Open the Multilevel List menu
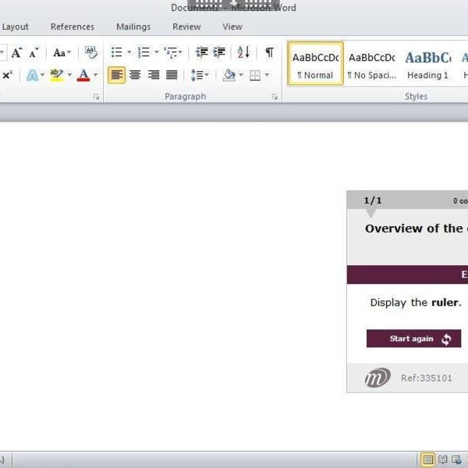468x468 pixels. [x=173, y=52]
